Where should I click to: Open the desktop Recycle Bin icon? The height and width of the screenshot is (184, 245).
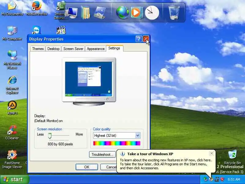coord(232,157)
